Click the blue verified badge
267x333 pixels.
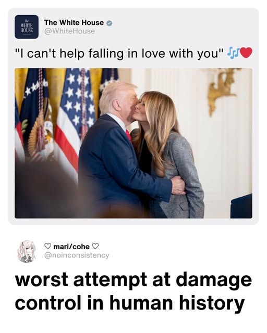tap(109, 23)
